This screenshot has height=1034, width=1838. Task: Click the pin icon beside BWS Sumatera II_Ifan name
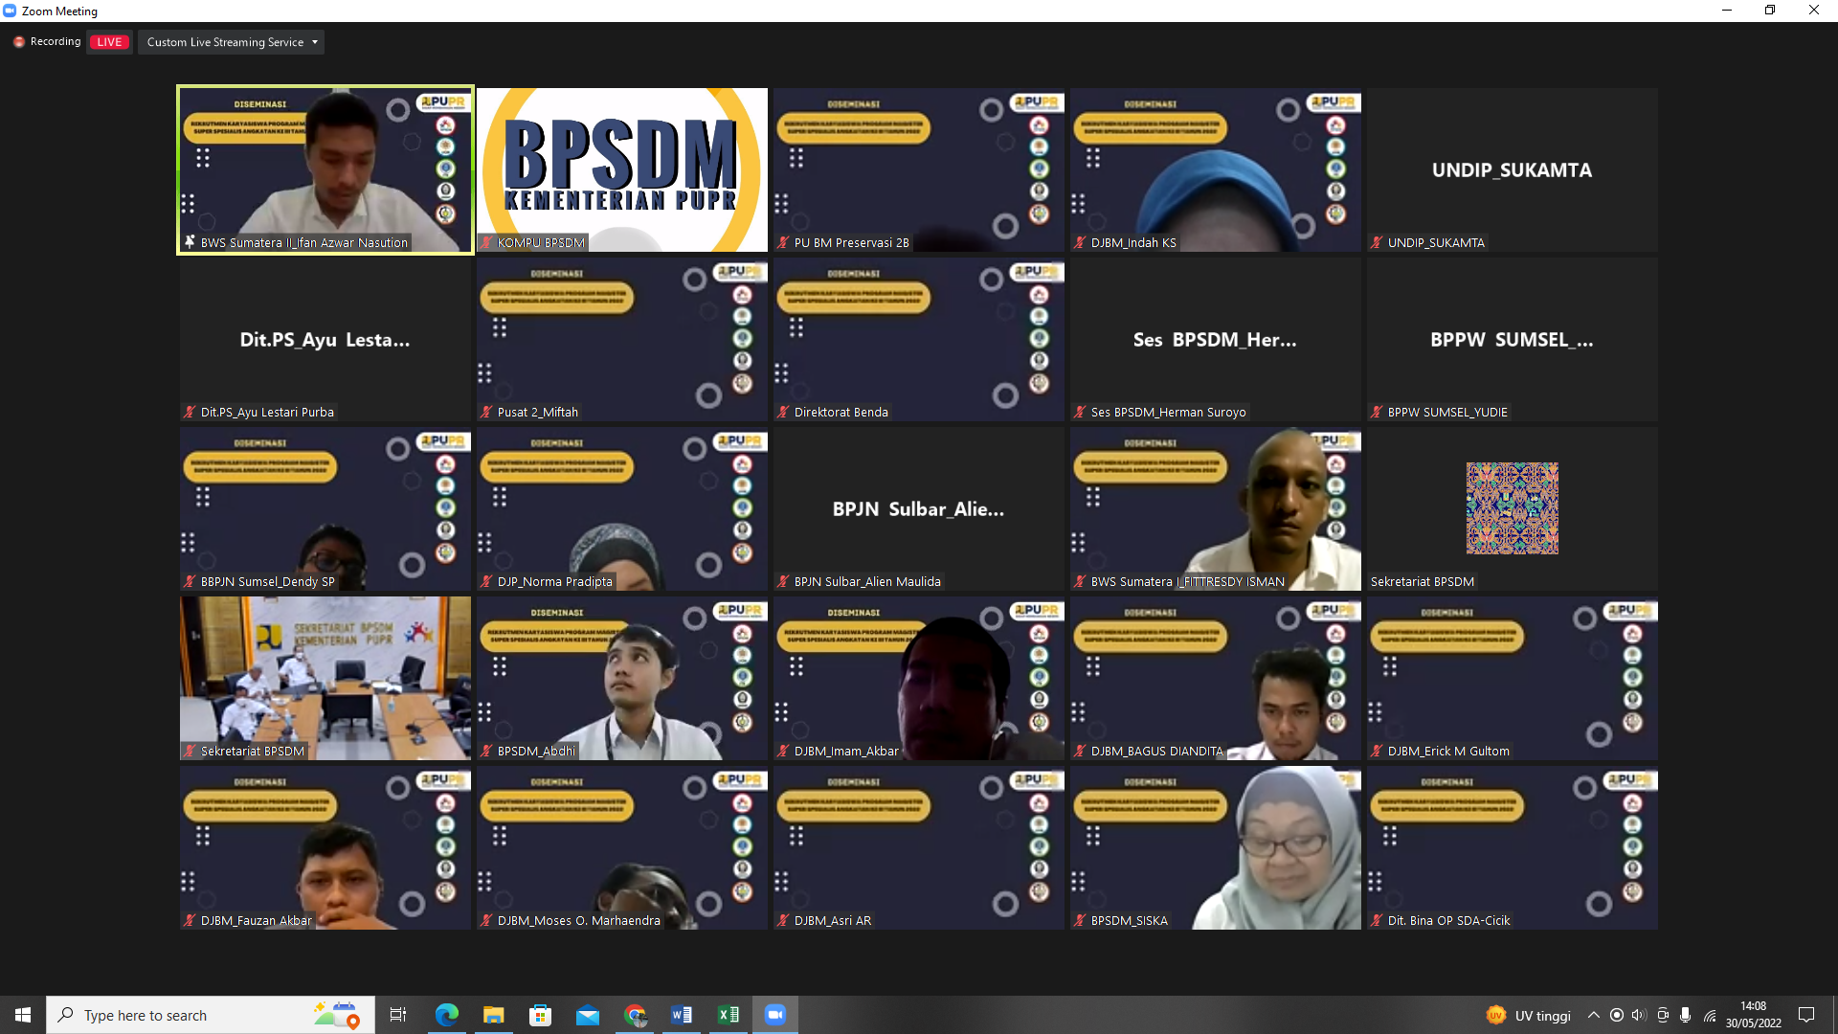pyautogui.click(x=191, y=242)
